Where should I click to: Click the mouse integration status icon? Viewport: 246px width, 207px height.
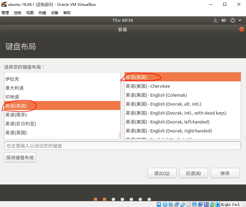point(212,204)
